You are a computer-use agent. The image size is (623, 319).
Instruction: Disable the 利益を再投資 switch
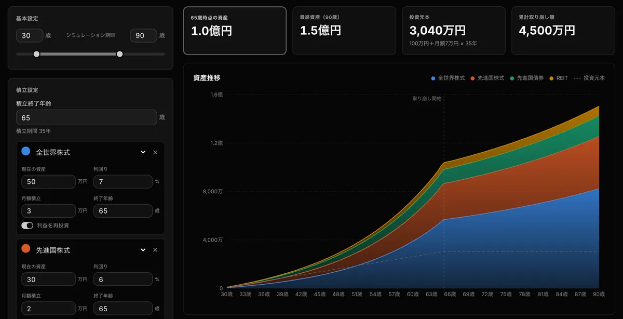[27, 225]
